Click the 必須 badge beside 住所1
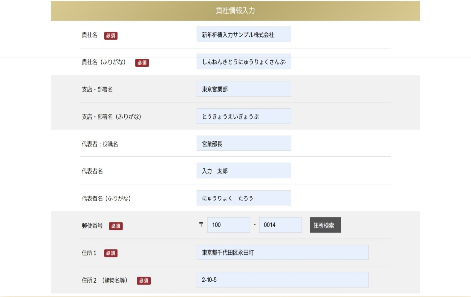Image resolution: width=471 pixels, height=297 pixels. tap(110, 253)
